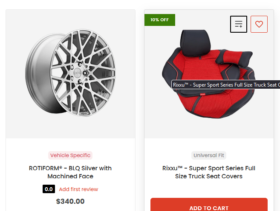Viewport: 280px width, 211px height.
Task: Click the Universal Fit tag
Action: 209,155
